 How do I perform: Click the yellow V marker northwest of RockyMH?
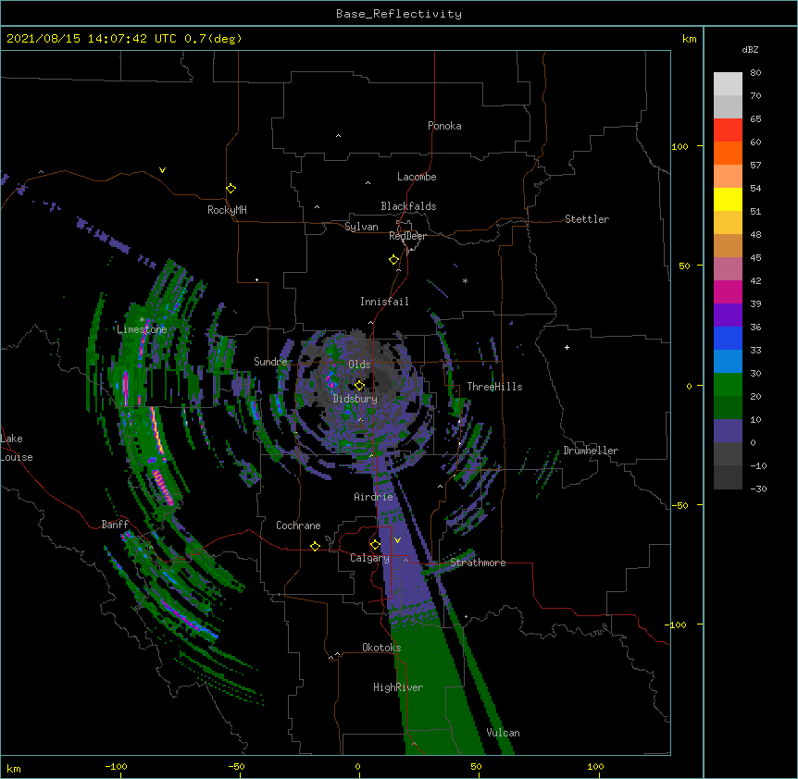(162, 170)
